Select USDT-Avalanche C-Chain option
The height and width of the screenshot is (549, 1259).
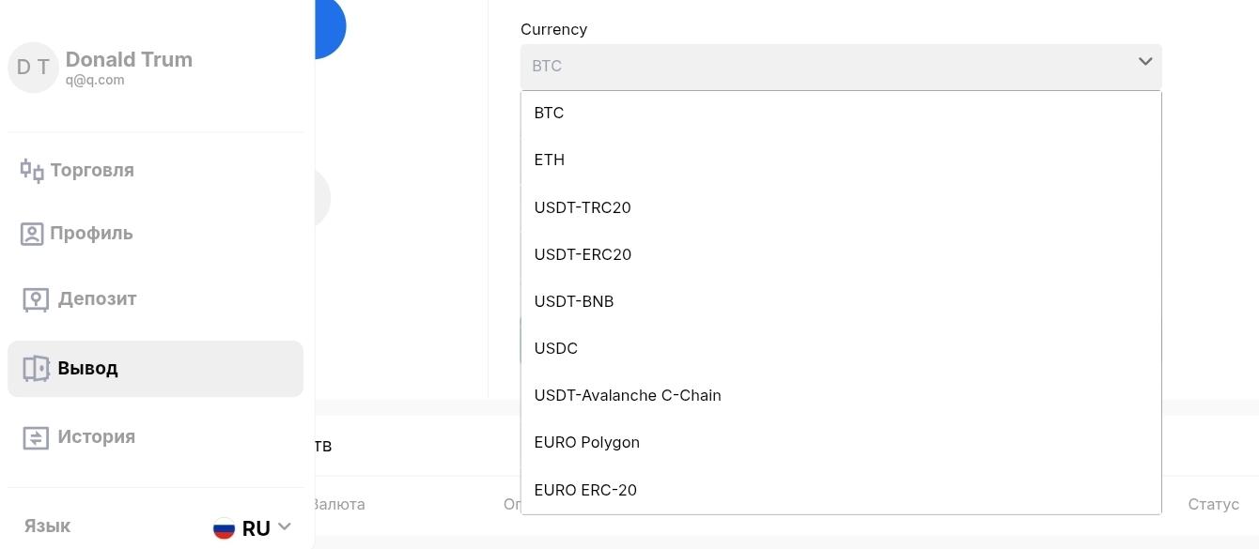click(x=841, y=395)
